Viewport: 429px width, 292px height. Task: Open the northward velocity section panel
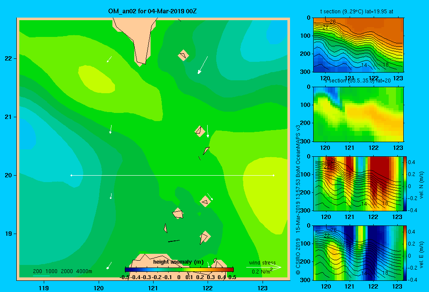(358, 183)
